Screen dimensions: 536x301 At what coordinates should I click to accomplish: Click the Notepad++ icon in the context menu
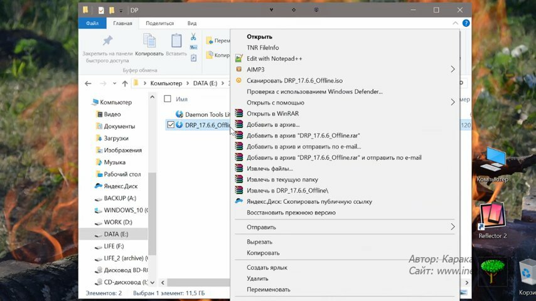pyautogui.click(x=239, y=58)
